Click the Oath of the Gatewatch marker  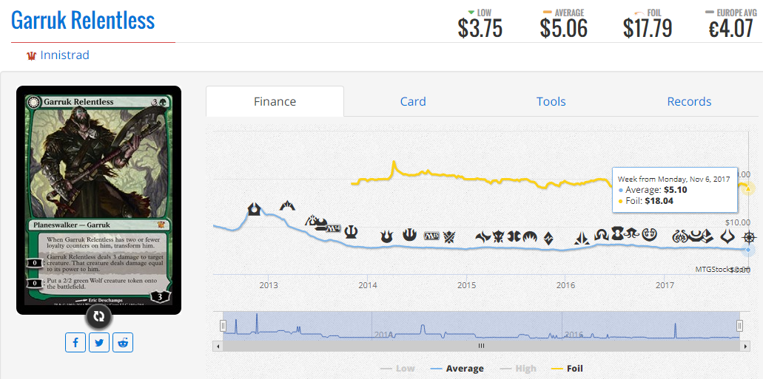point(582,238)
